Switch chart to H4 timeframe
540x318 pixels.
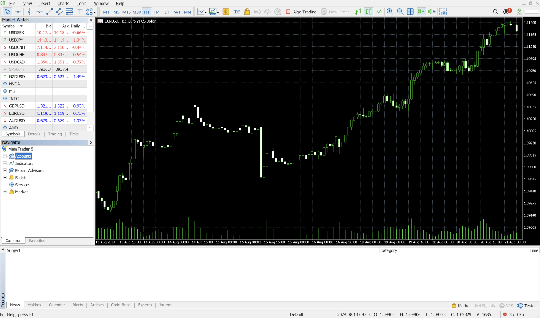click(x=157, y=12)
